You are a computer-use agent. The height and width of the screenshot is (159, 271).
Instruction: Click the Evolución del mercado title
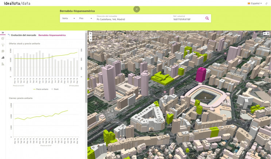(24, 35)
